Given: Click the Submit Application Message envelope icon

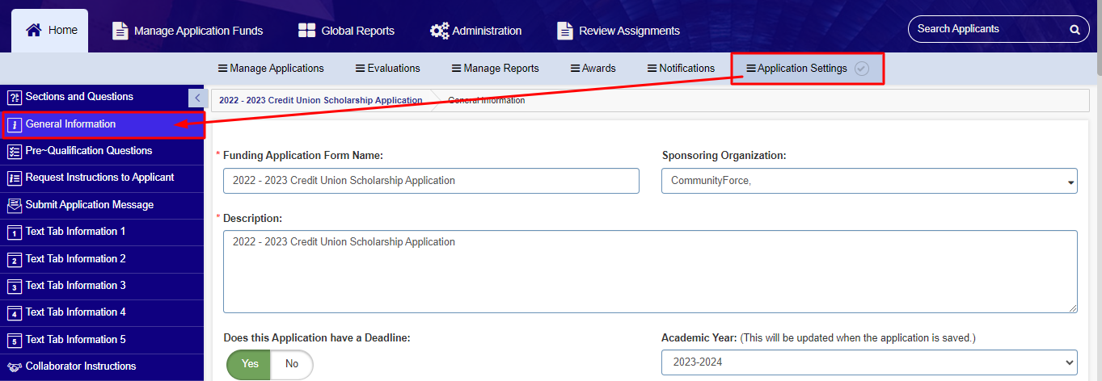Looking at the screenshot, I should [14, 205].
